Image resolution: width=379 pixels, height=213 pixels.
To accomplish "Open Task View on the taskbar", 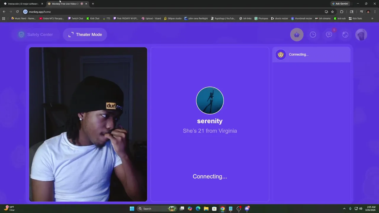I will click(x=182, y=209).
